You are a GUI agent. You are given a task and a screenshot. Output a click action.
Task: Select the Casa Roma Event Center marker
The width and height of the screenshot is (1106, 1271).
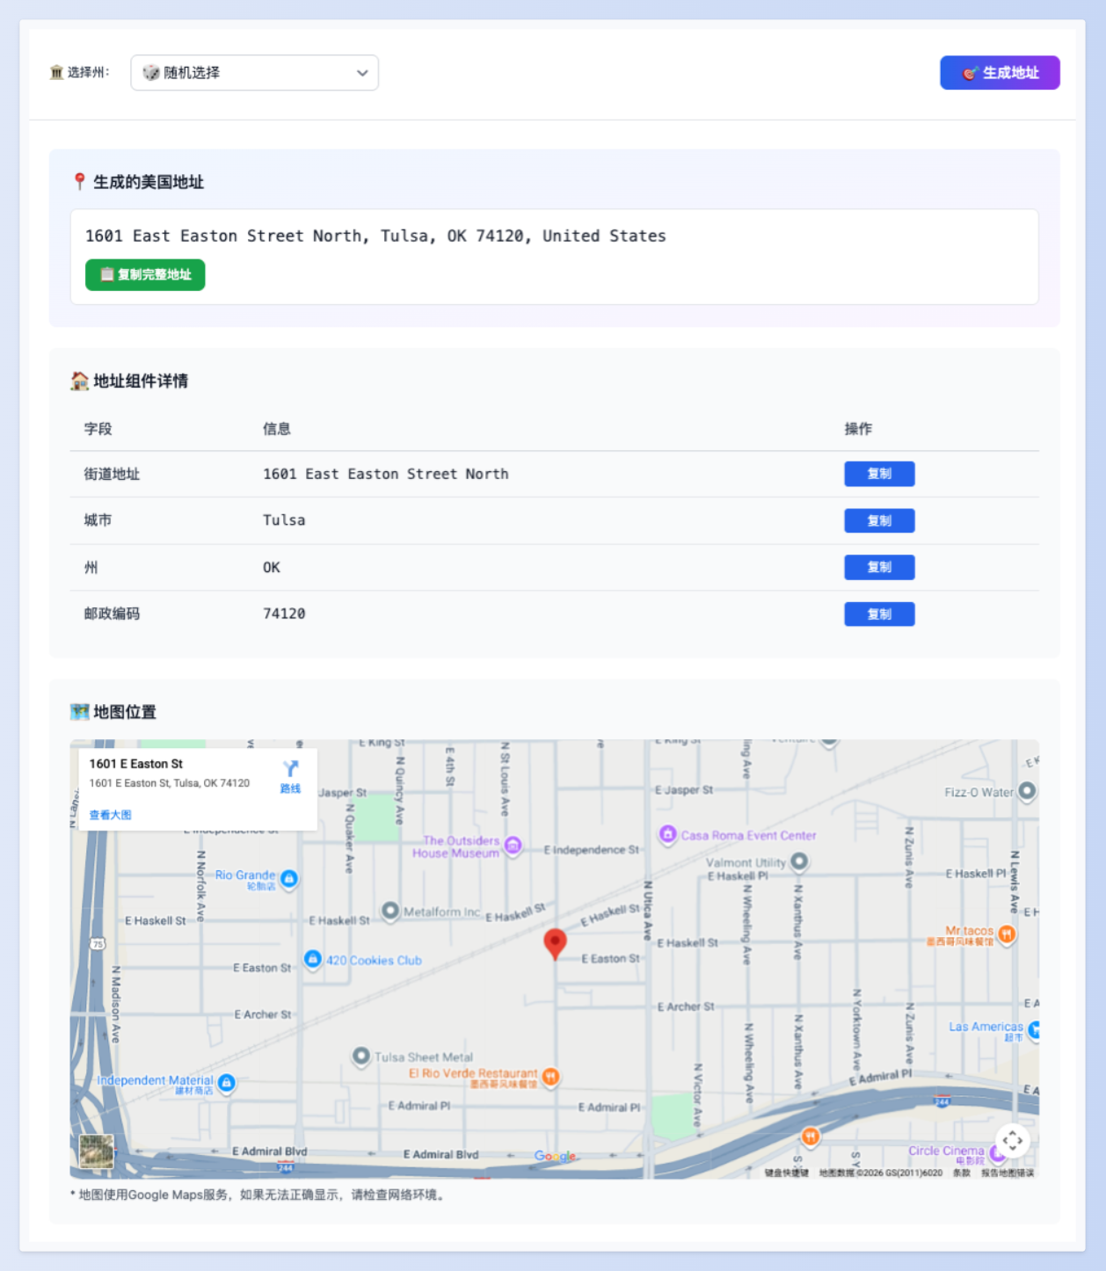(x=668, y=834)
